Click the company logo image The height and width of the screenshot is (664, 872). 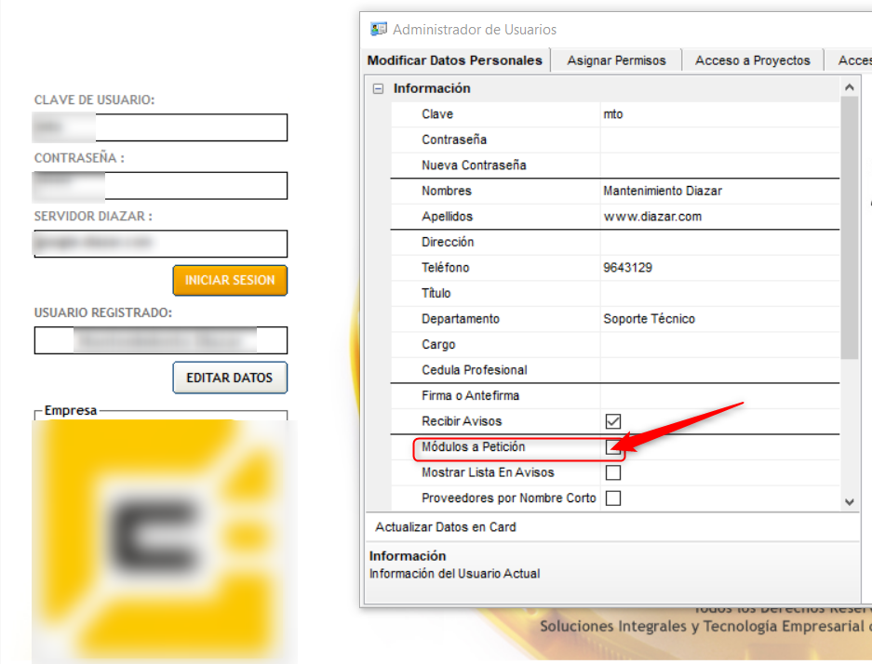164,539
